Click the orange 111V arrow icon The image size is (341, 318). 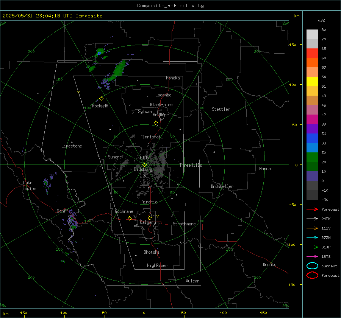click(312, 228)
